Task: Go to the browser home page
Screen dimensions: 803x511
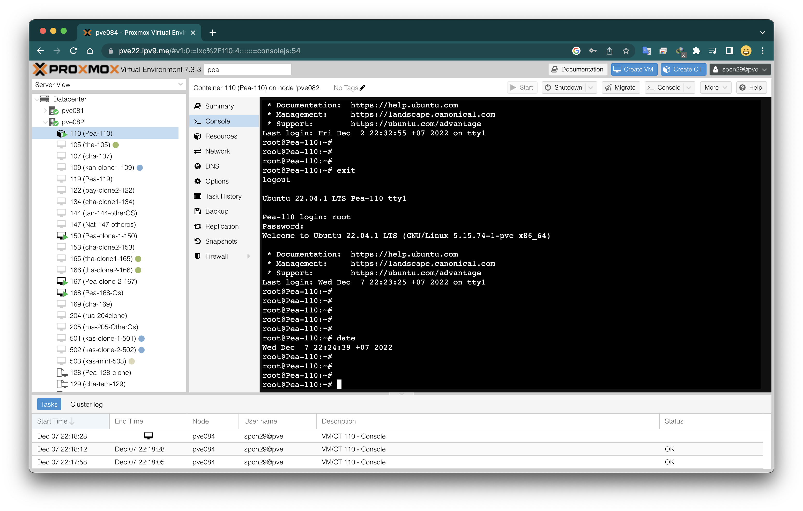Action: (90, 51)
